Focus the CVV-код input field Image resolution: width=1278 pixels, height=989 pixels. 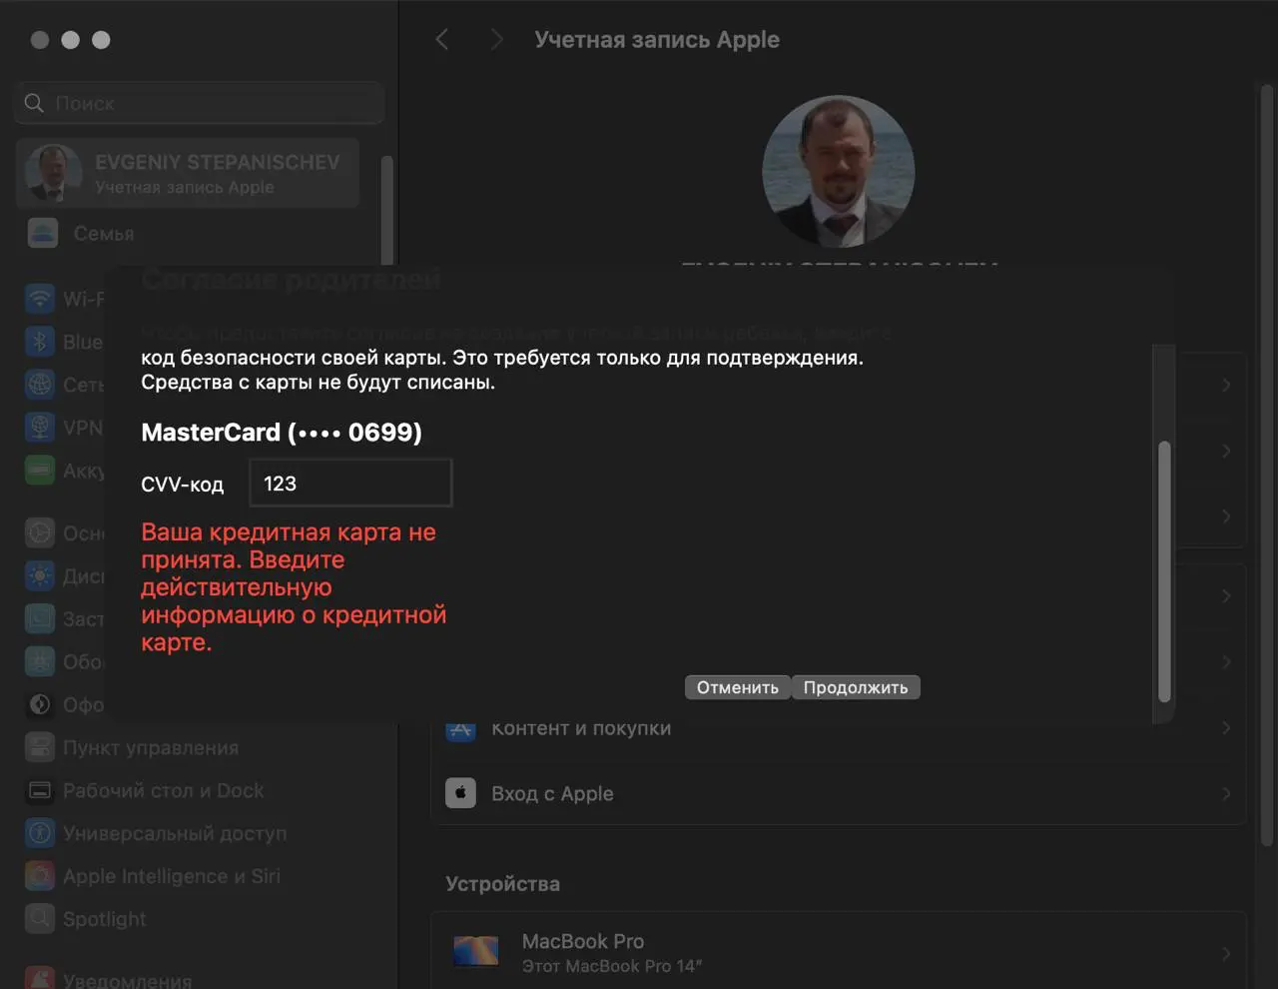click(350, 484)
